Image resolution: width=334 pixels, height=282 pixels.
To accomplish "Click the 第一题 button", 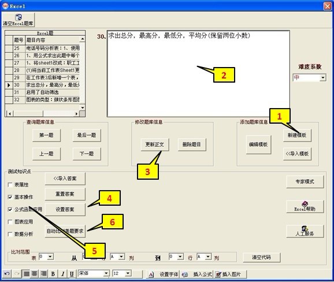I will point(46,135).
